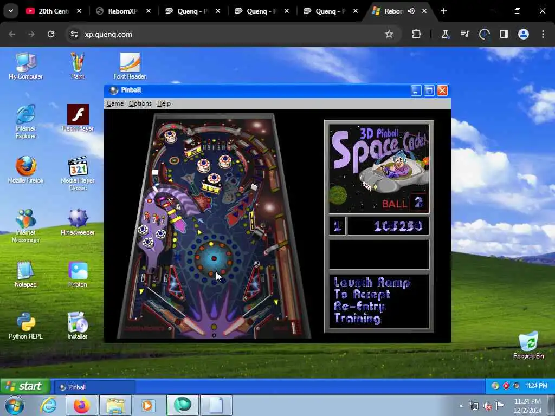Mute the active tab's audio speaker icon
555x416 pixels.
pyautogui.click(x=411, y=11)
